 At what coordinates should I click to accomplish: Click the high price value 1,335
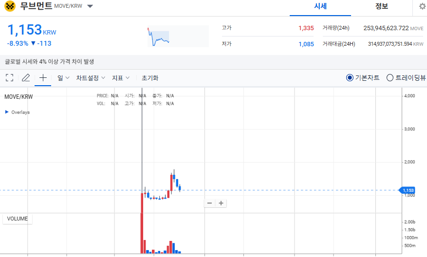[306, 28]
